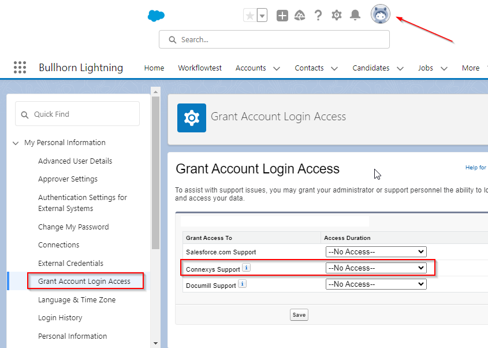Select Grant Account Login Access item

(x=84, y=282)
